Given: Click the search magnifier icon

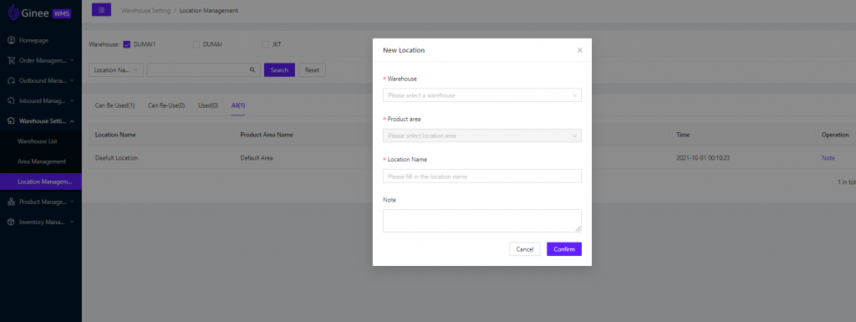Looking at the screenshot, I should point(252,70).
